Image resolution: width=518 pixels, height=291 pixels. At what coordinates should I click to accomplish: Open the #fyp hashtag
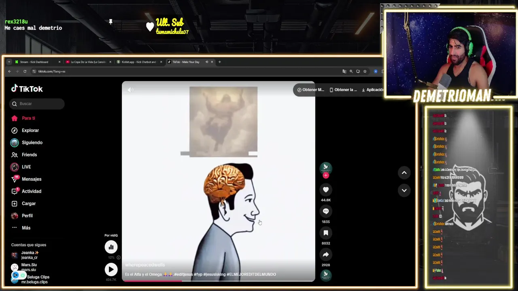point(198,274)
